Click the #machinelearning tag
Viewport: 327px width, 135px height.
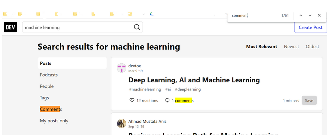[145, 89]
